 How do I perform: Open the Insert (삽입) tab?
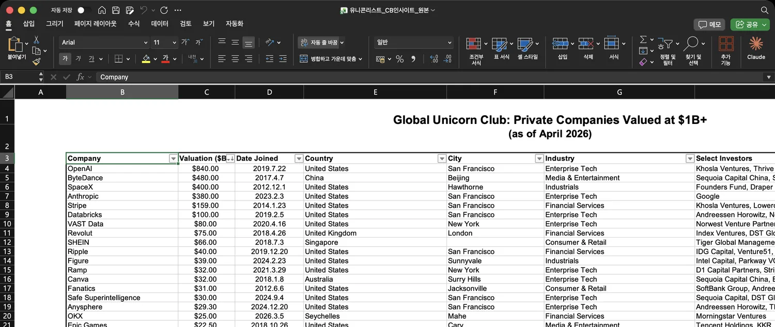point(29,24)
